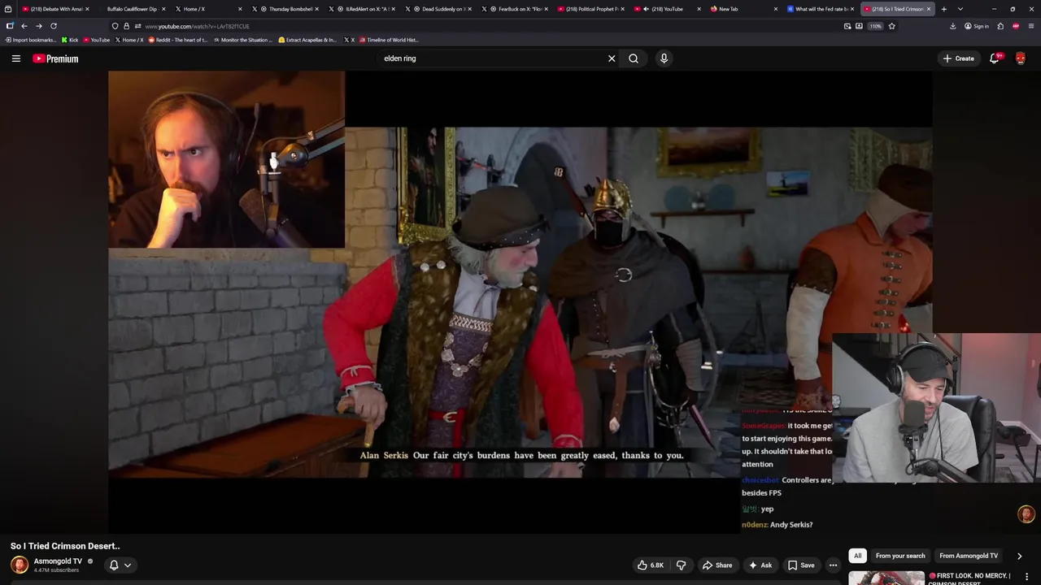
Task: Switch to What will the Fed rate tab
Action: 818,9
